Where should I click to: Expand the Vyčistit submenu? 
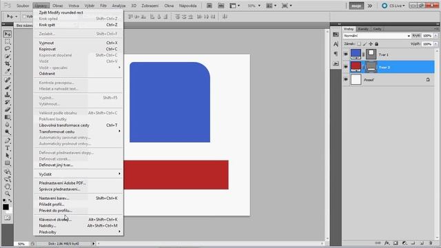click(78, 174)
